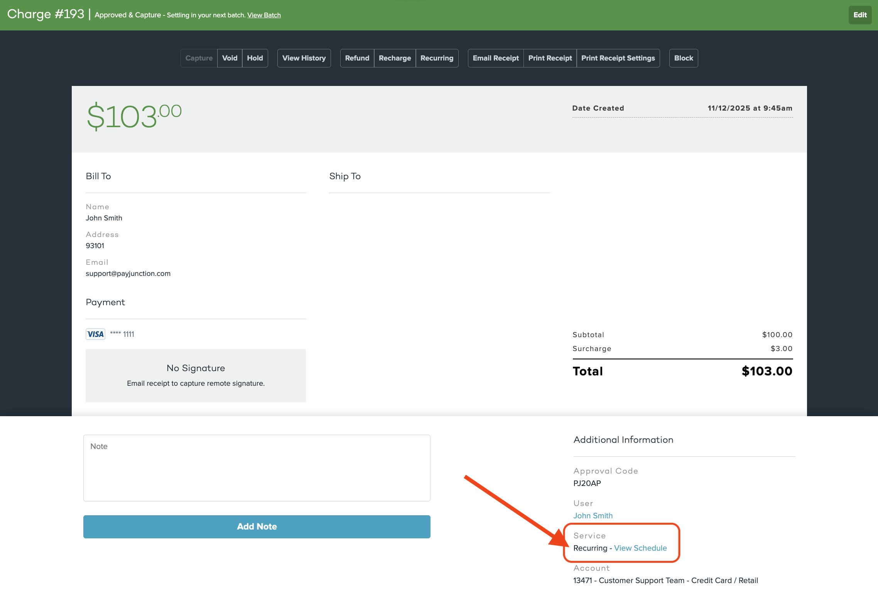Click the Add Note button

257,526
